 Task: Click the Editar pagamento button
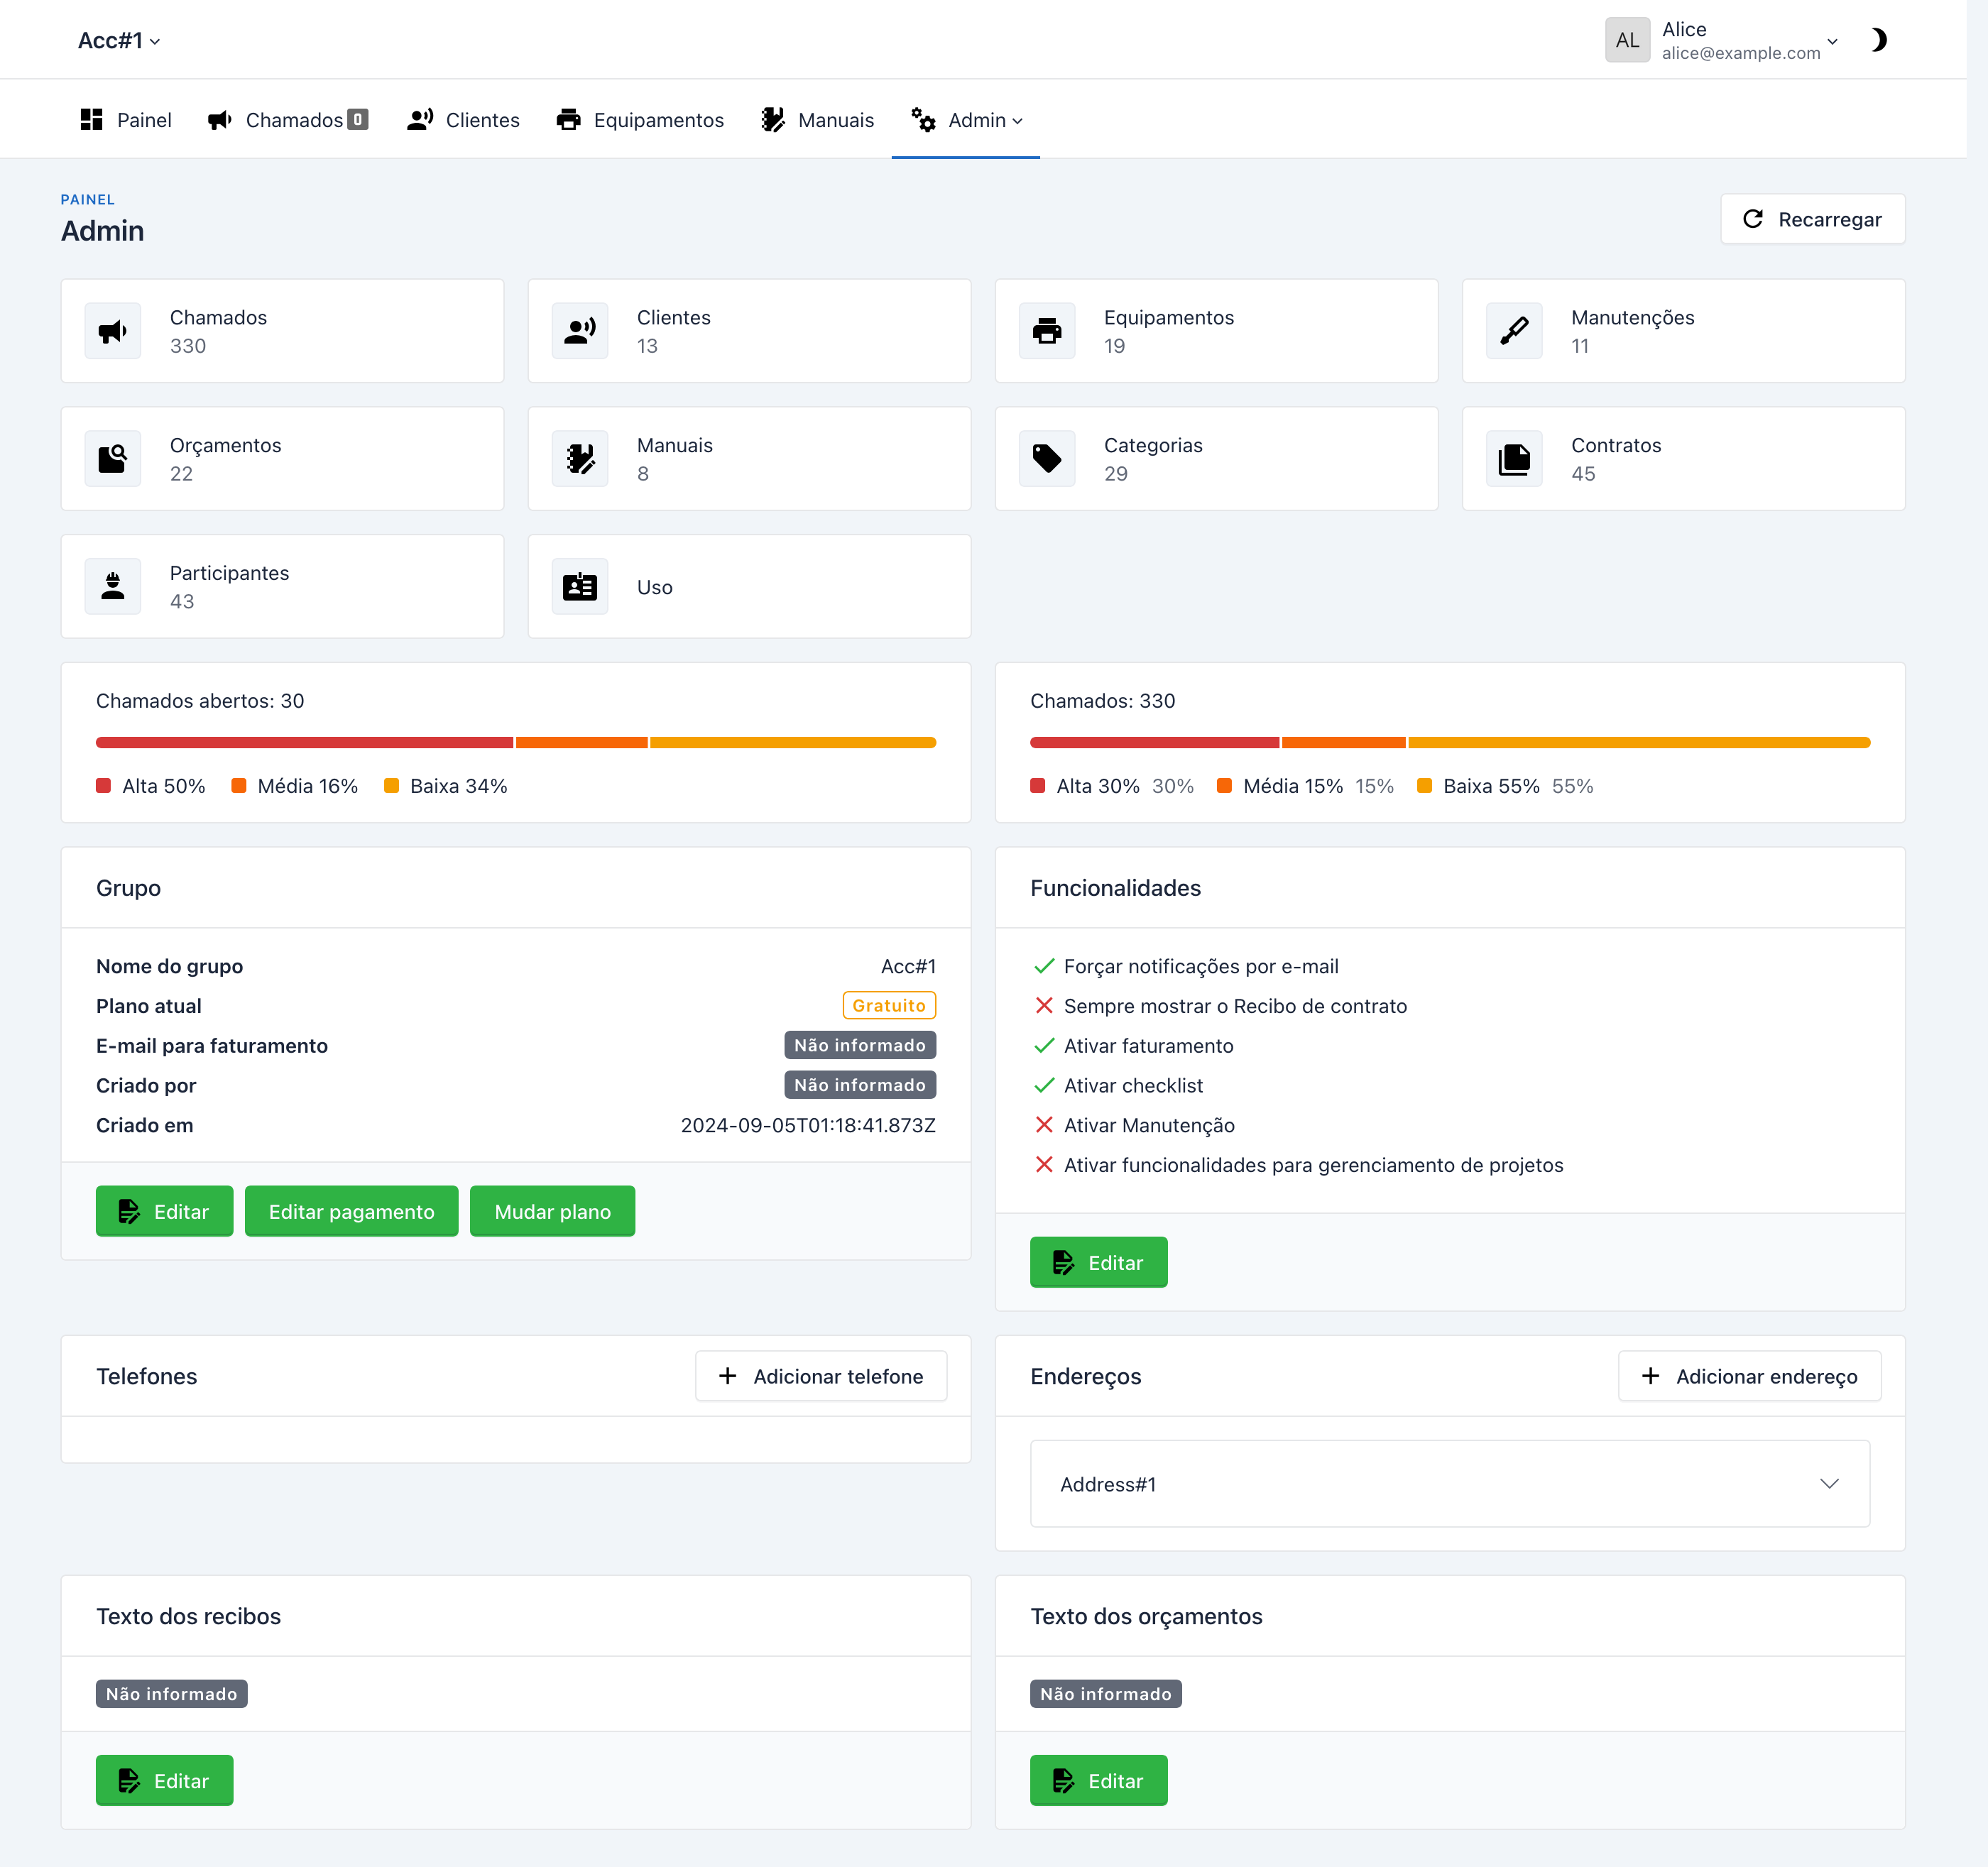point(351,1212)
